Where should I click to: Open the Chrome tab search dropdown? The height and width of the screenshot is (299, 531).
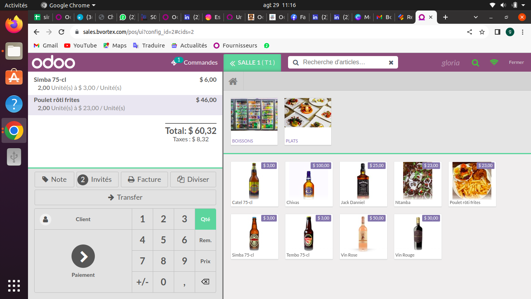click(x=476, y=17)
